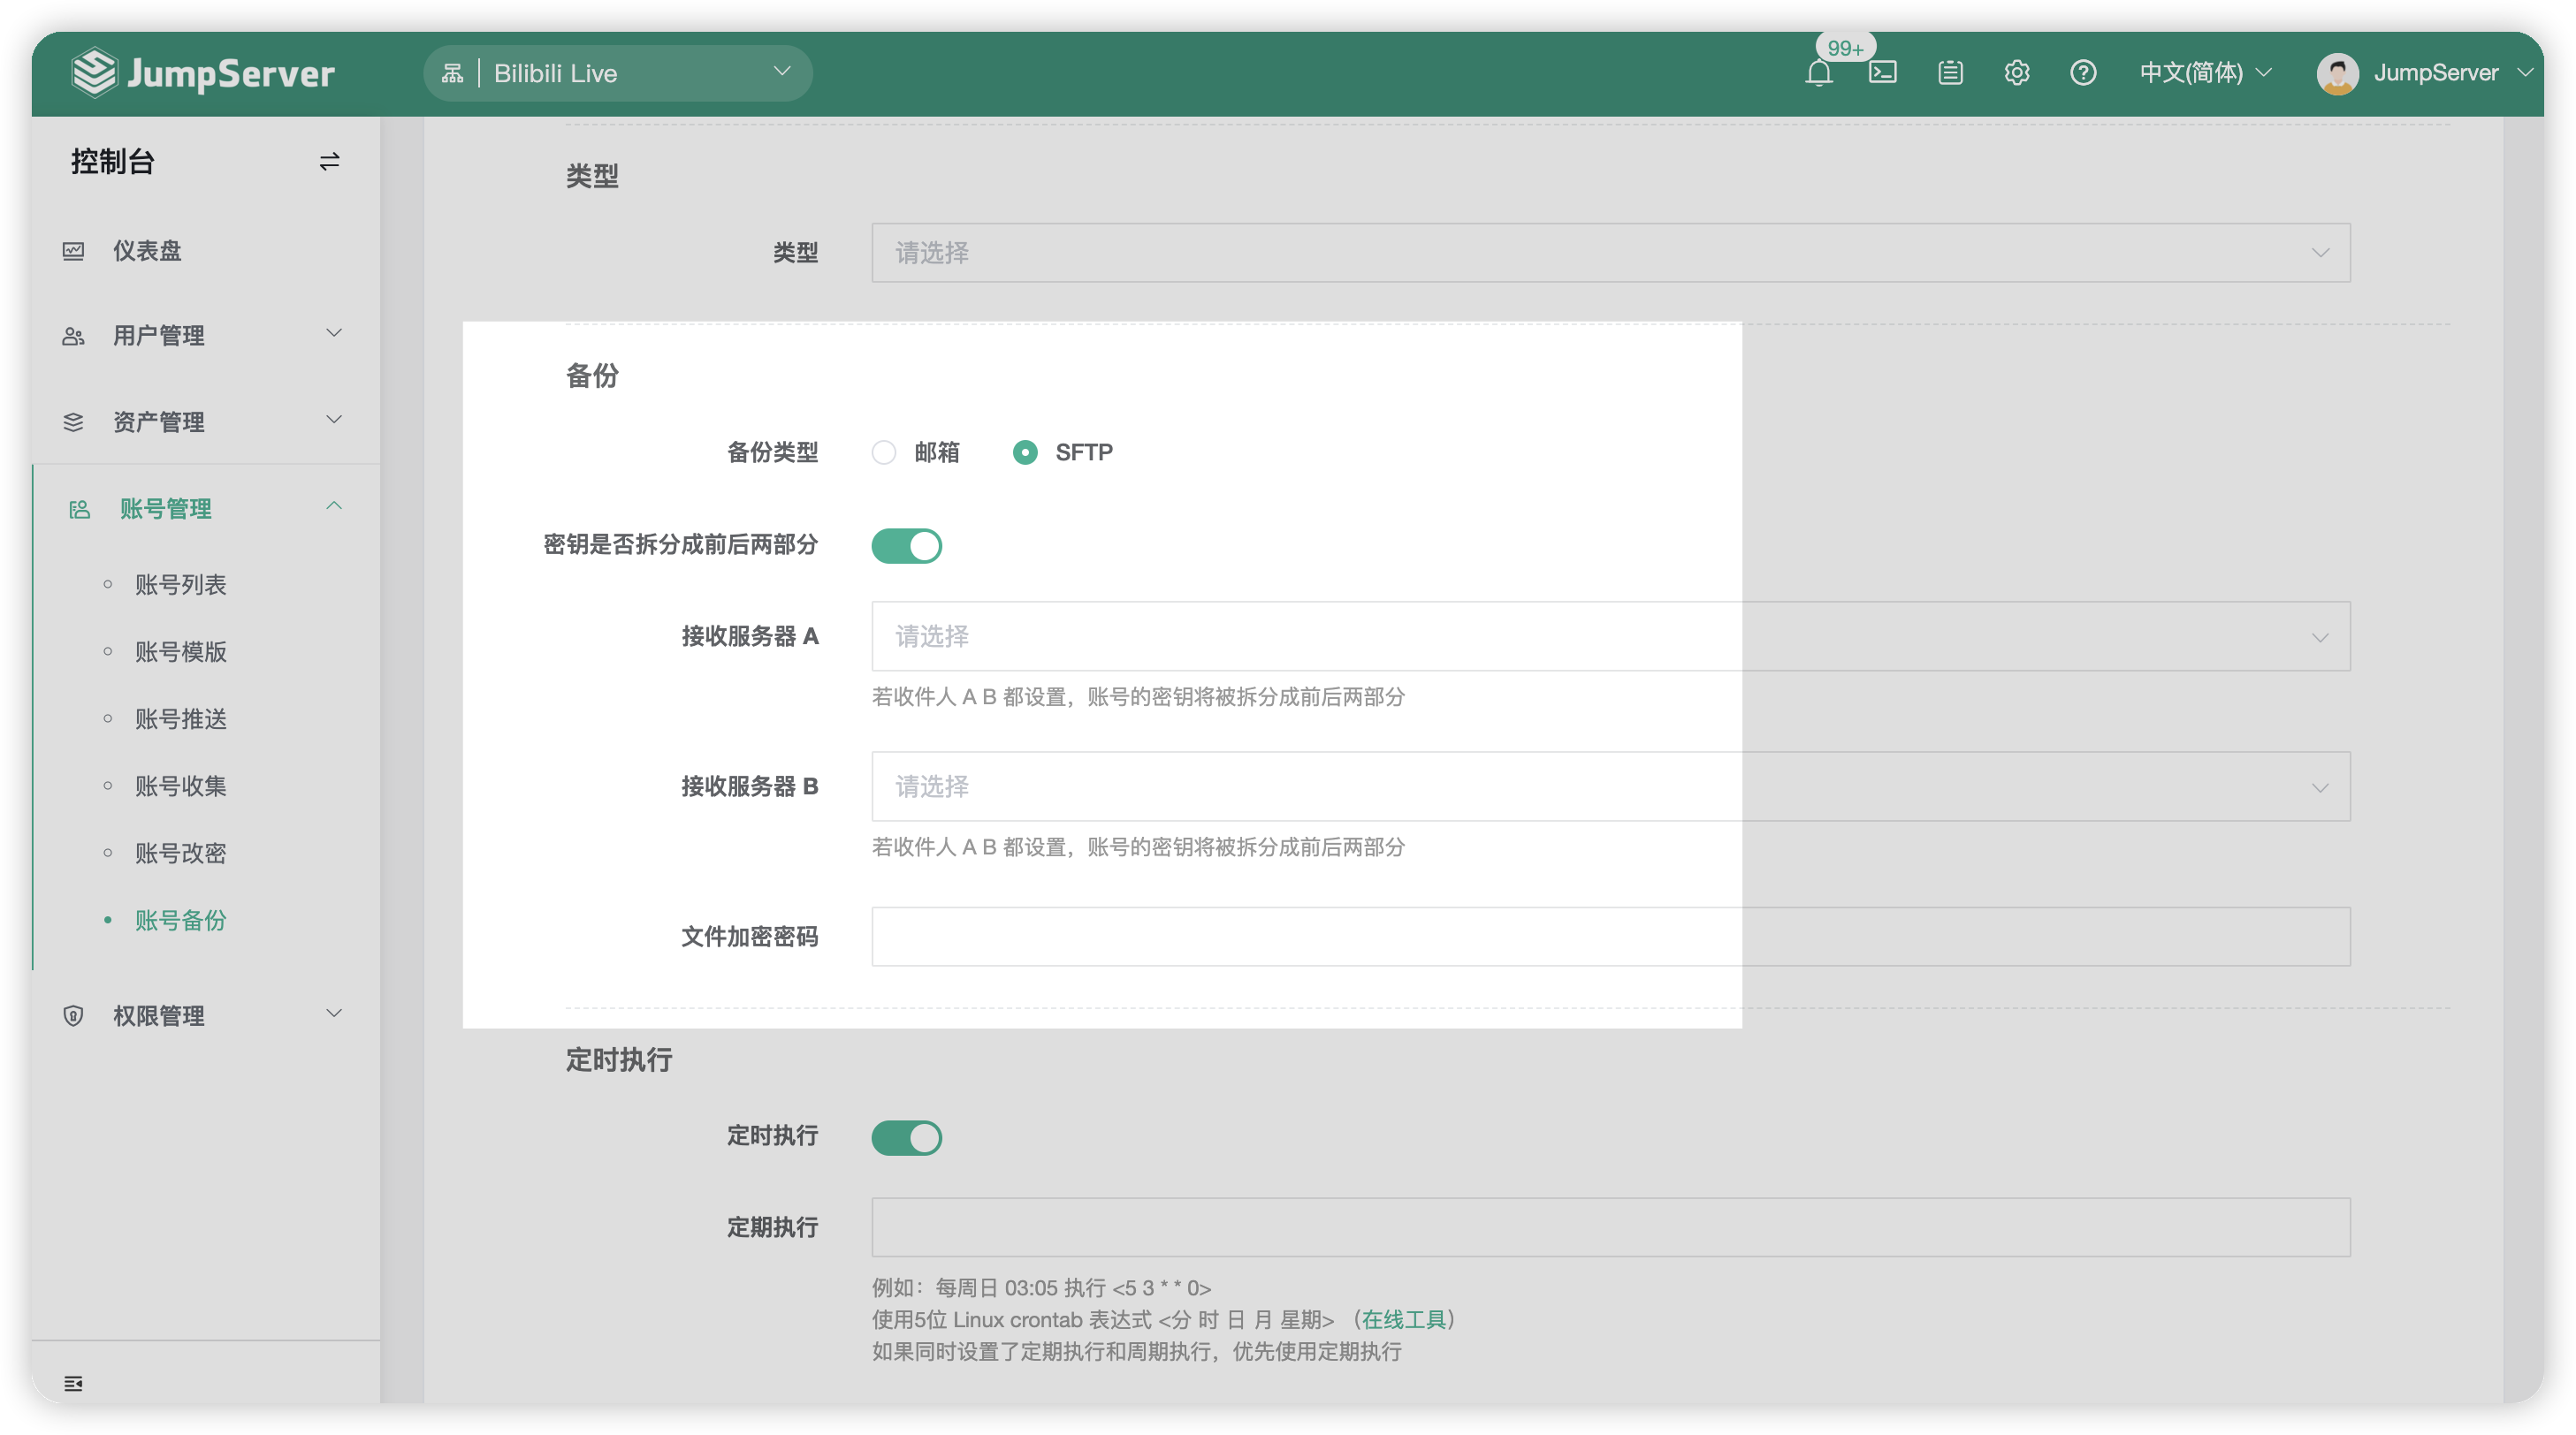The width and height of the screenshot is (2576, 1435).
Task: Click the JumpServer logo
Action: pos(203,73)
